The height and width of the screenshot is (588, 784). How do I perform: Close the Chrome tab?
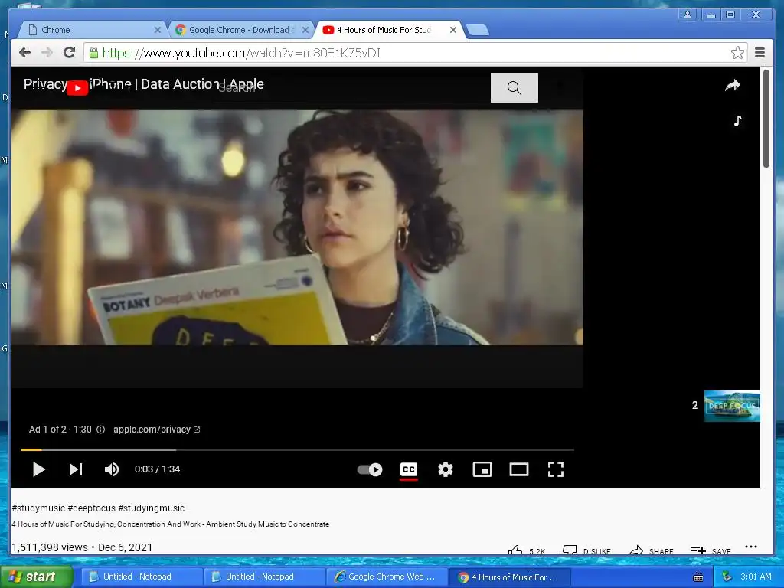pyautogui.click(x=157, y=30)
